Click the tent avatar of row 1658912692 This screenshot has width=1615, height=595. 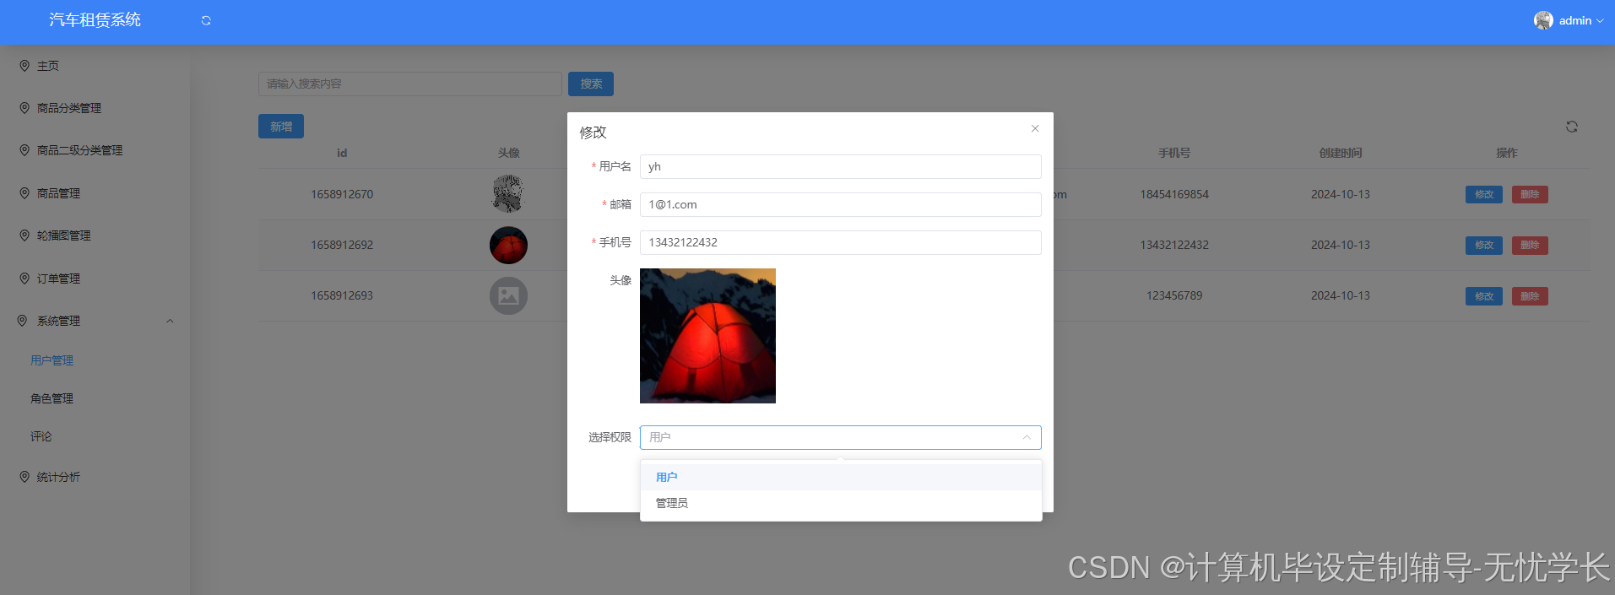[x=508, y=245]
